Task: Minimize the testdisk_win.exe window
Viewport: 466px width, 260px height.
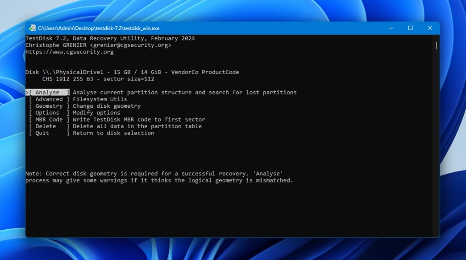Action: (x=391, y=28)
